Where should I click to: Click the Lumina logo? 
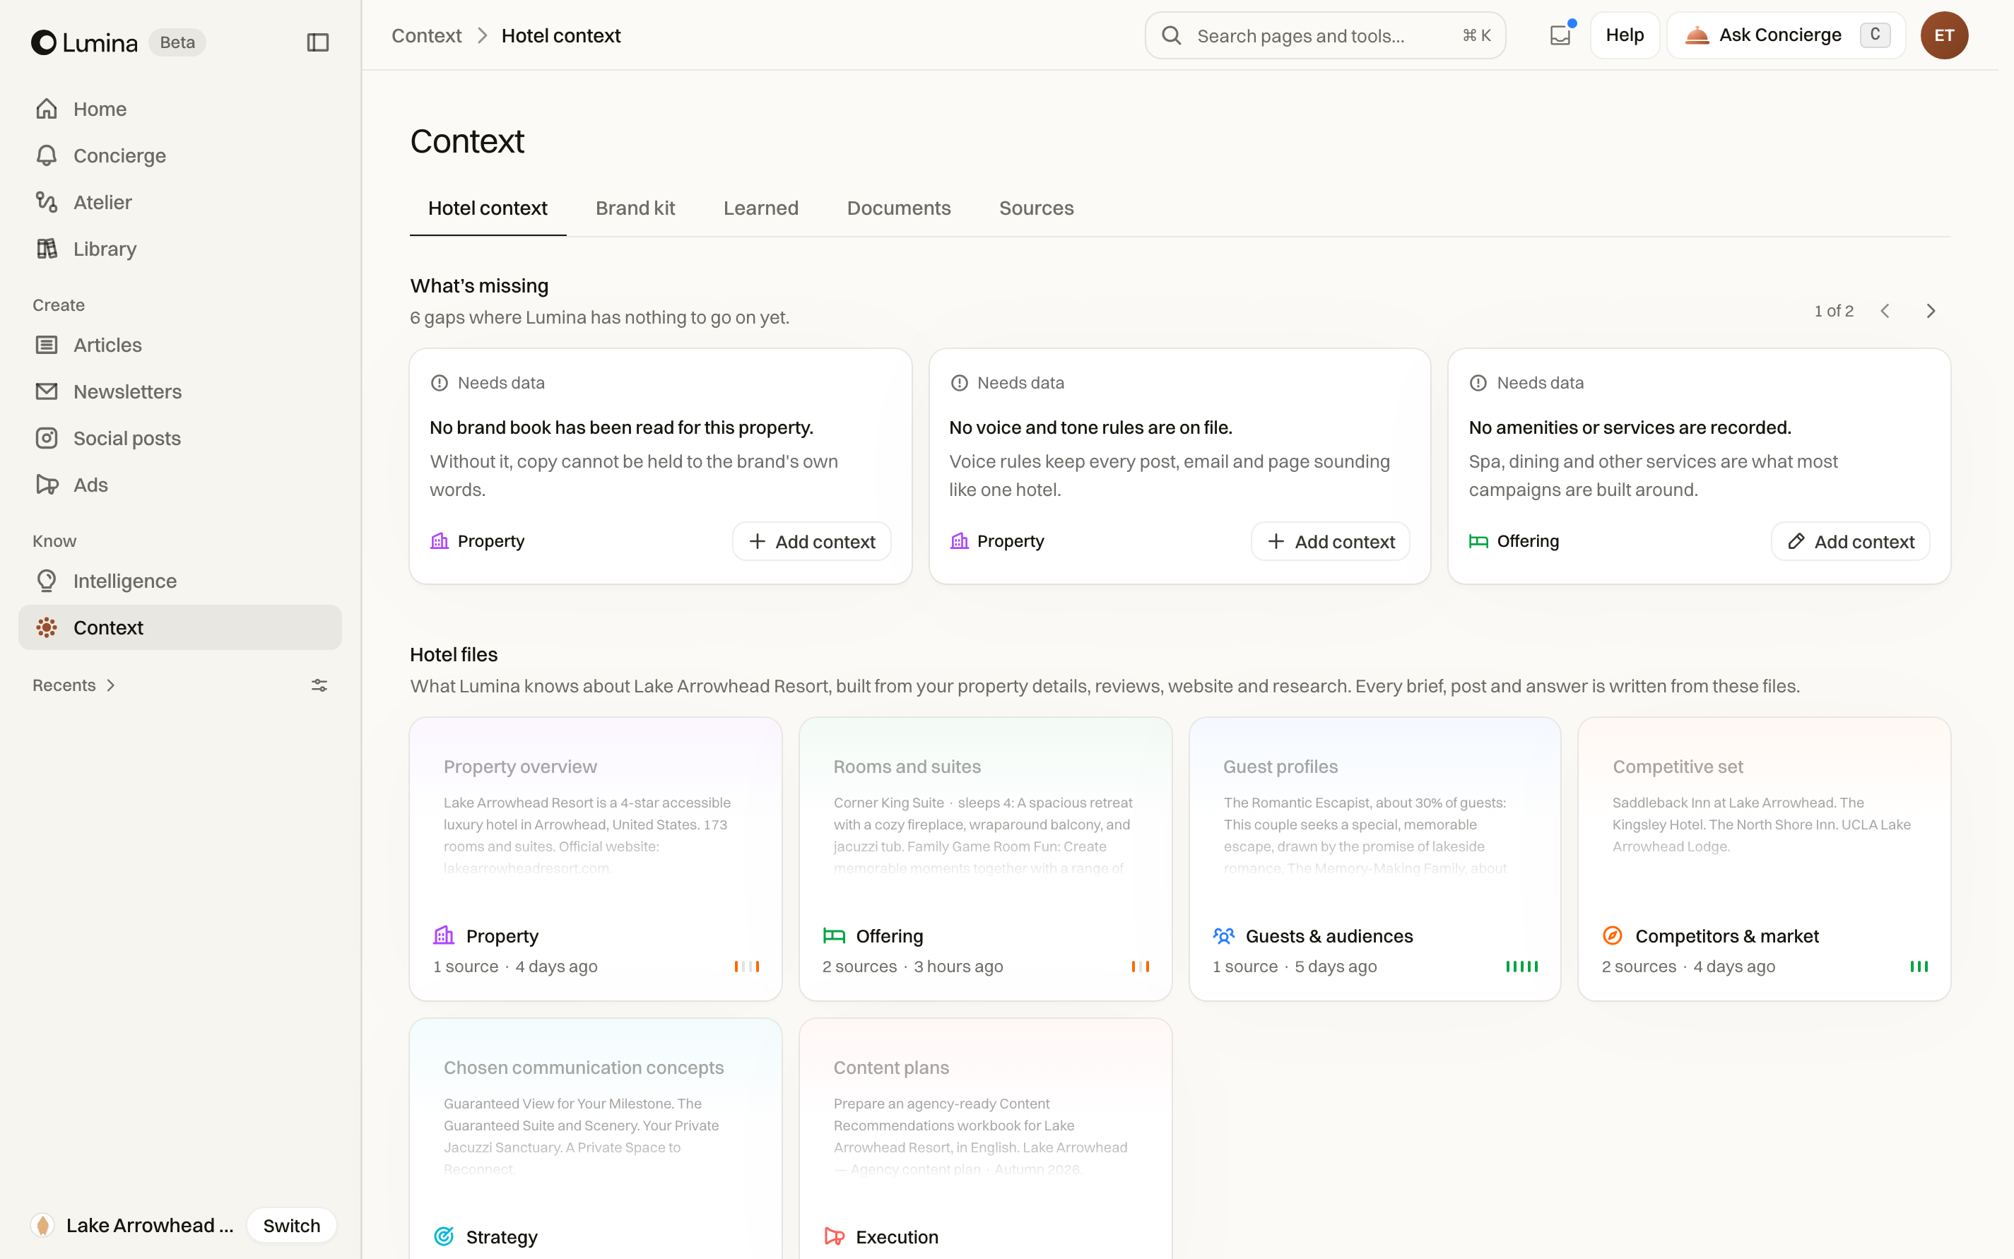(84, 42)
